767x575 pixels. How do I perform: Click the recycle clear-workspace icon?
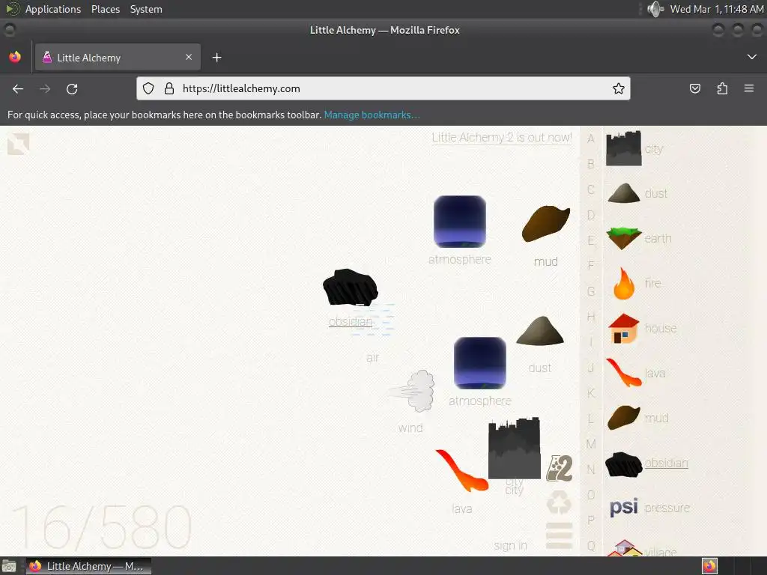[559, 502]
